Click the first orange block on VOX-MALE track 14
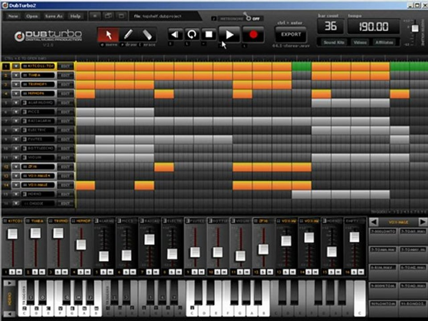 [x=86, y=185]
